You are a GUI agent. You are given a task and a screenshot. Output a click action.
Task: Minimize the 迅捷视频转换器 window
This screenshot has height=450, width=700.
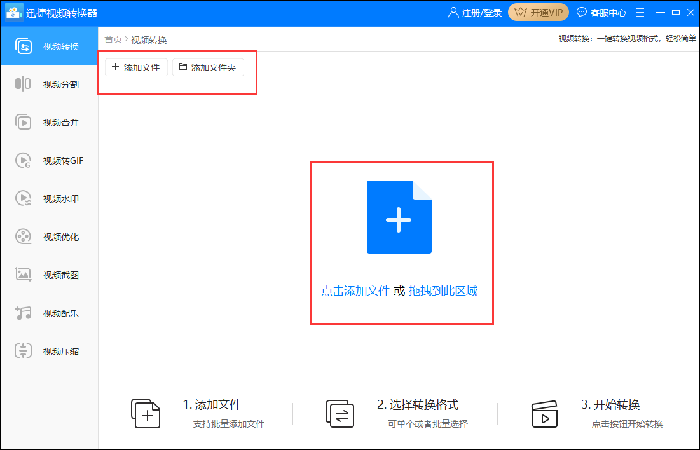pos(661,13)
